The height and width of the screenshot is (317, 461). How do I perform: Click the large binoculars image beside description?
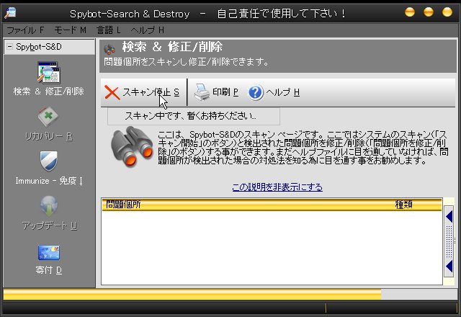pos(132,146)
